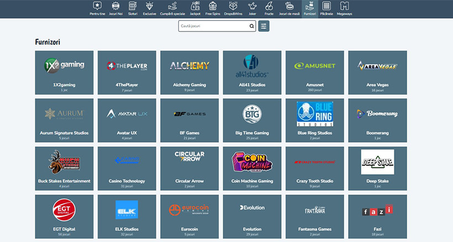The height and width of the screenshot is (242, 453).
Task: Open the Evolution provider card
Action: [x=252, y=217]
